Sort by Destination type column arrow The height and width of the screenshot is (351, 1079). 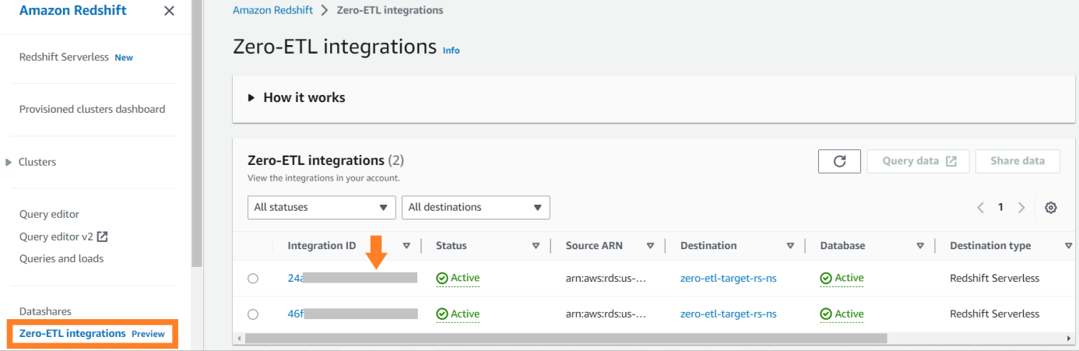1068,246
